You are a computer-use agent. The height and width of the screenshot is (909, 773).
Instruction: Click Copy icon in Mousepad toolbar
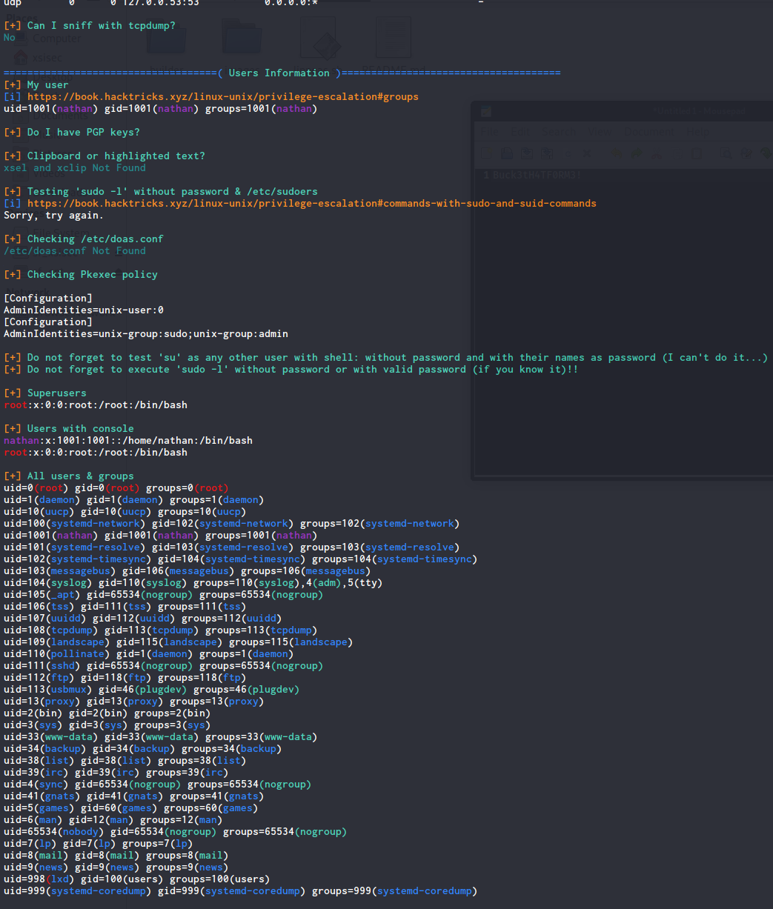pyautogui.click(x=677, y=153)
